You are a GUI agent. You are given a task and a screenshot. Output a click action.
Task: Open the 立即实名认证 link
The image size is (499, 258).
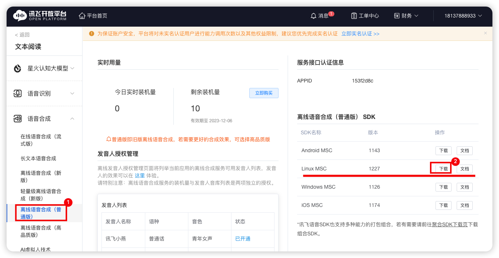360,34
